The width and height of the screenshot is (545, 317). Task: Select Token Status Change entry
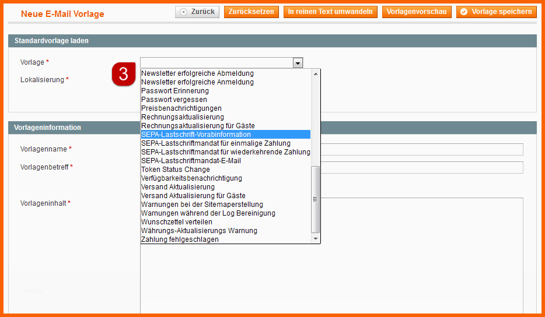coord(176,170)
